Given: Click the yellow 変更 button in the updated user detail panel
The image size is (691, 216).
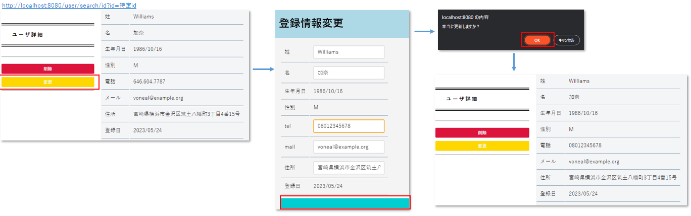Looking at the screenshot, I should coord(482,146).
